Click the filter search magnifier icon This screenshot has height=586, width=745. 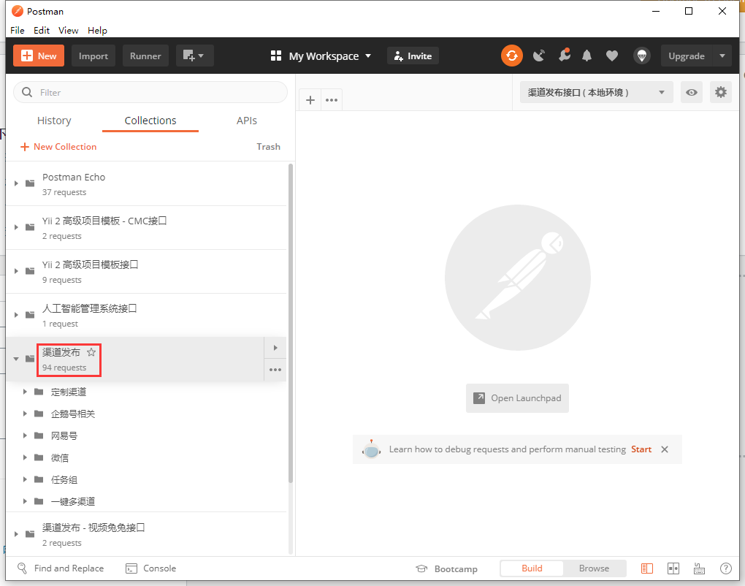[x=27, y=92]
